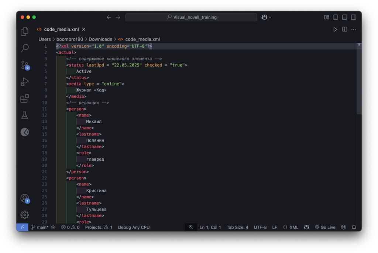The image size is (378, 253).
Task: Open the Testing flask icon
Action: click(x=24, y=115)
